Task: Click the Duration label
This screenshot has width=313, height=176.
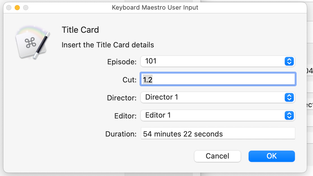Action: pos(121,134)
